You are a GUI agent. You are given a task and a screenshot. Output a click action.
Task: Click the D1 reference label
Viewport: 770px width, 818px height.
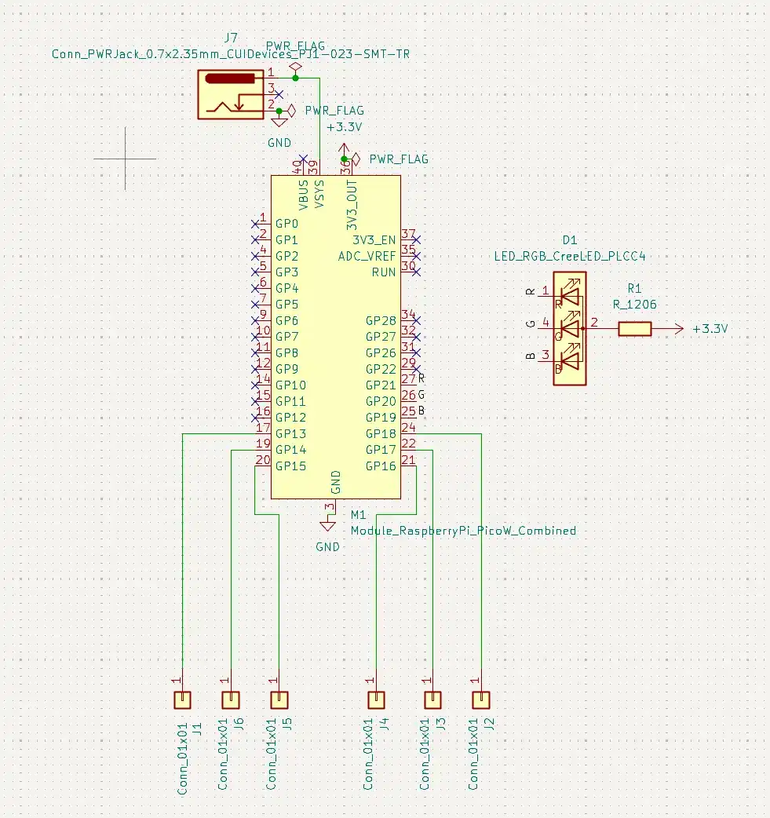pos(570,240)
